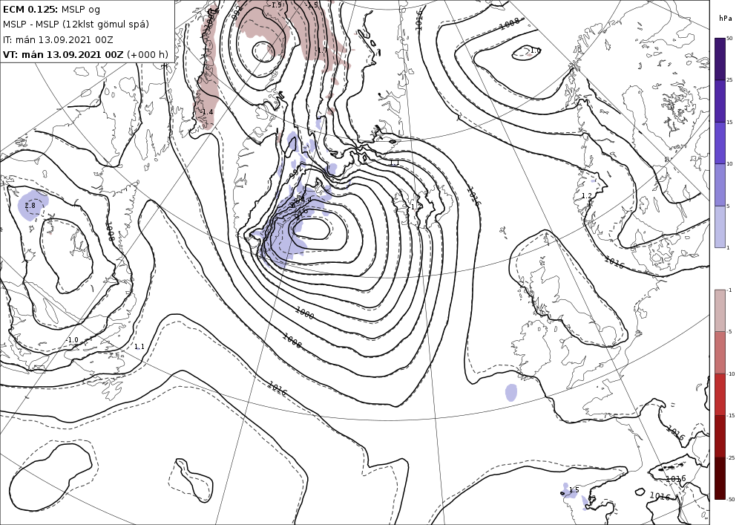This screenshot has height=525, width=742.
Task: Click the '2.8' value in the left blue patch
Action: [x=30, y=206]
